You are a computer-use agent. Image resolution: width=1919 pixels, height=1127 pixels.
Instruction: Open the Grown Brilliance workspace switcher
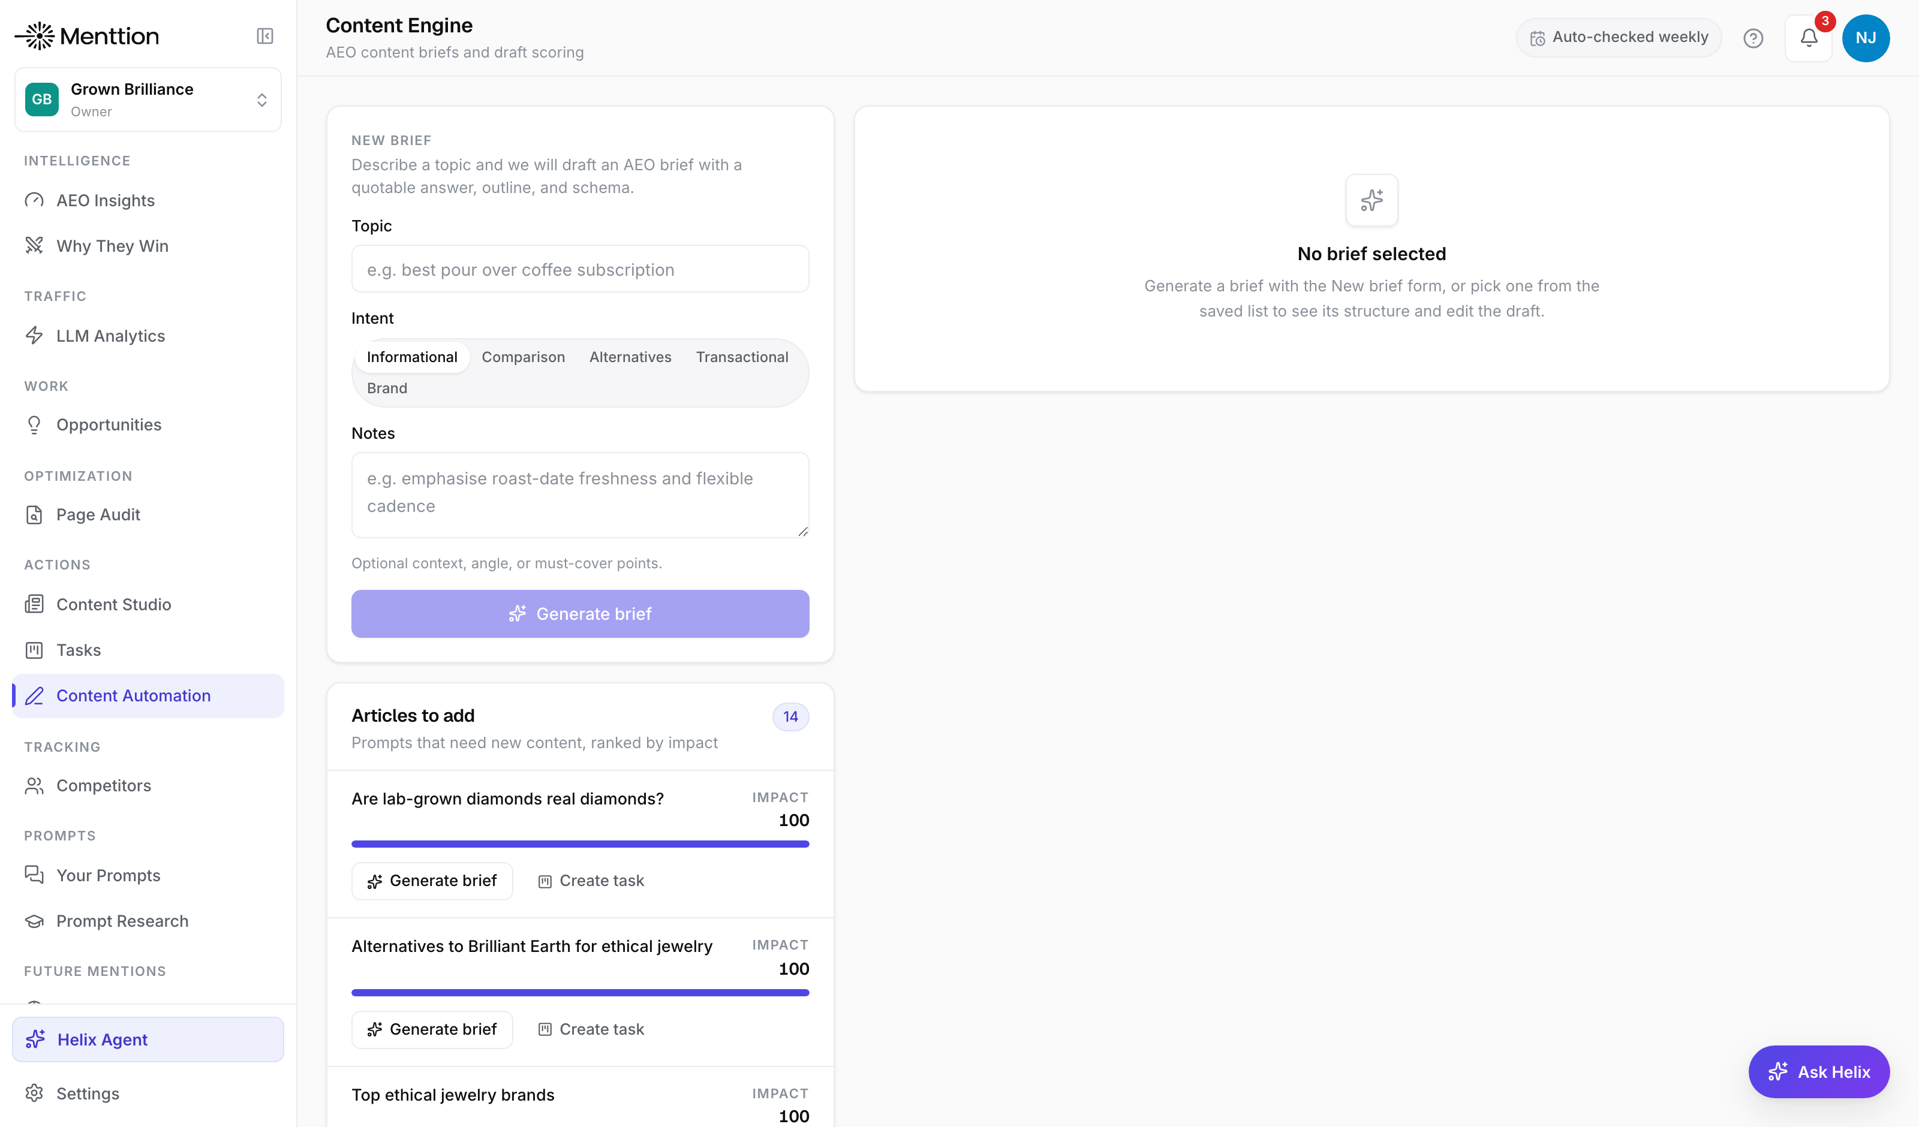point(148,100)
